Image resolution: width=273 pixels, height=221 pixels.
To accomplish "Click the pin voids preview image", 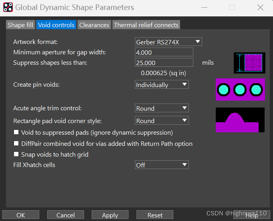I will [240, 89].
